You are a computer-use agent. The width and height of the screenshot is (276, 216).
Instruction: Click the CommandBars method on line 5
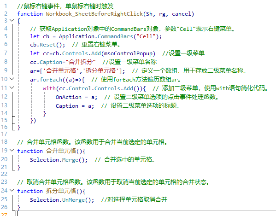coord(115,36)
